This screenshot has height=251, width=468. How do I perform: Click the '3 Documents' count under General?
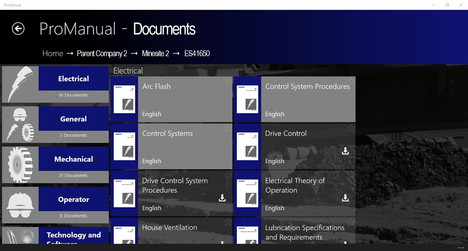pyautogui.click(x=73, y=135)
